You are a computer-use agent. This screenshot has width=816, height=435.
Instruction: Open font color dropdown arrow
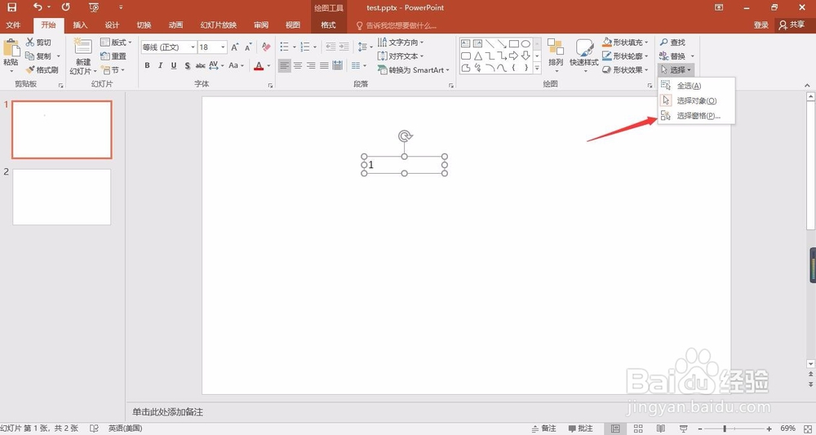point(268,66)
